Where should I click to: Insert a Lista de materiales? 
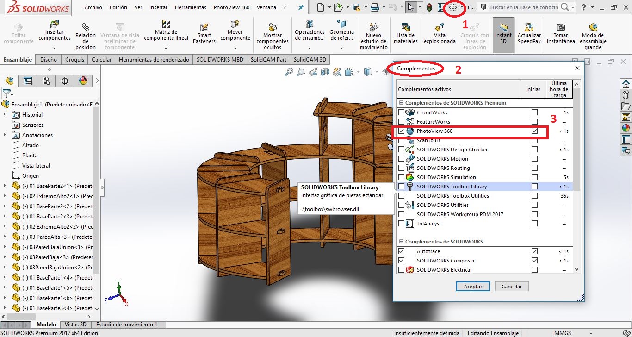point(405,33)
